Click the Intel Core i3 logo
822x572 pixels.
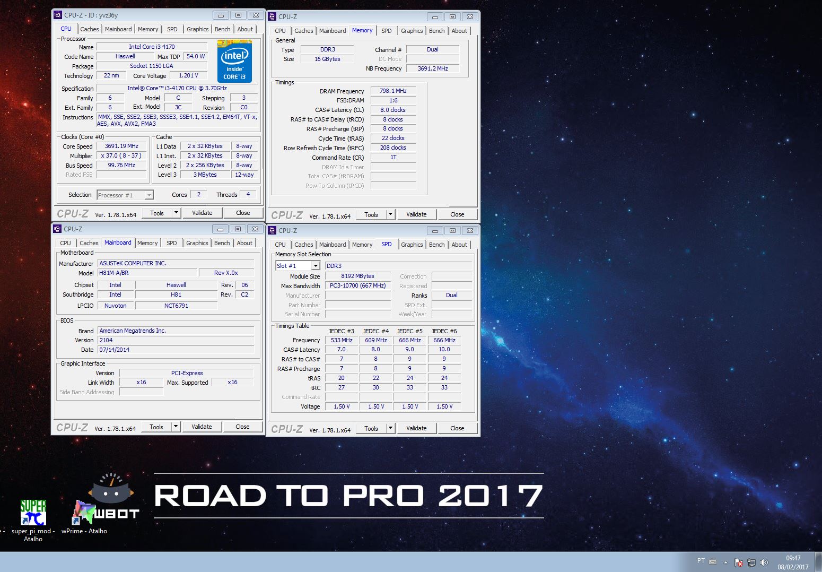[234, 61]
